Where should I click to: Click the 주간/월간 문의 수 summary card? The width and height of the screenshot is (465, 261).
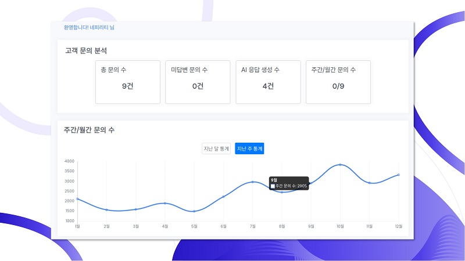[338, 82]
